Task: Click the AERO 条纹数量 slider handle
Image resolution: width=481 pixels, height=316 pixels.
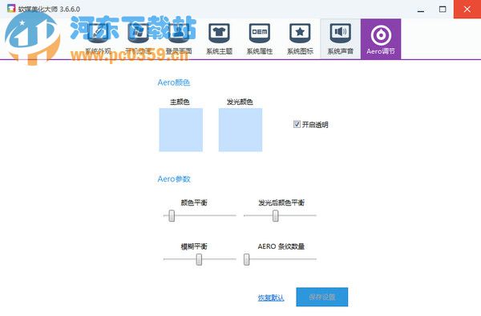Action: pos(247,259)
